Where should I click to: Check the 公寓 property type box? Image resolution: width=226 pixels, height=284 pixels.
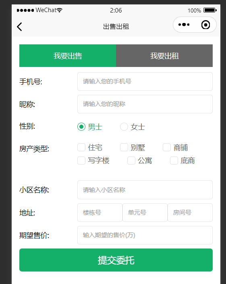tap(131, 161)
